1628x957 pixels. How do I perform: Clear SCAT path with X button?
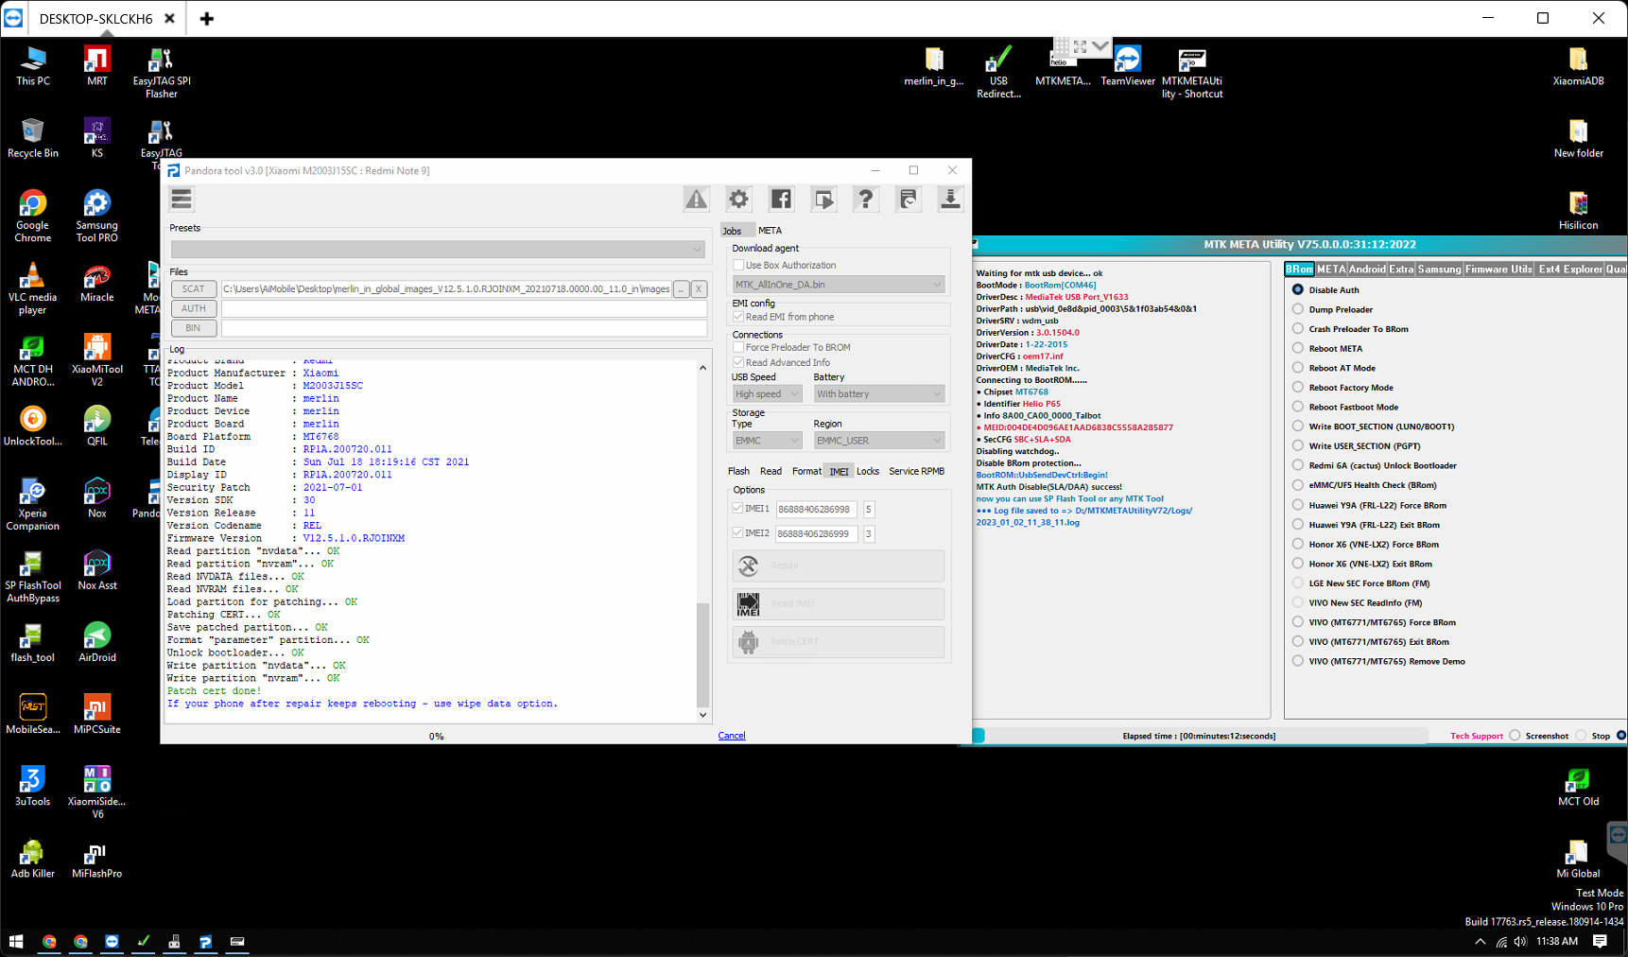(699, 288)
